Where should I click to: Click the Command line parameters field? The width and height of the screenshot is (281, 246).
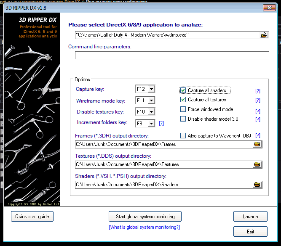[x=172, y=55]
